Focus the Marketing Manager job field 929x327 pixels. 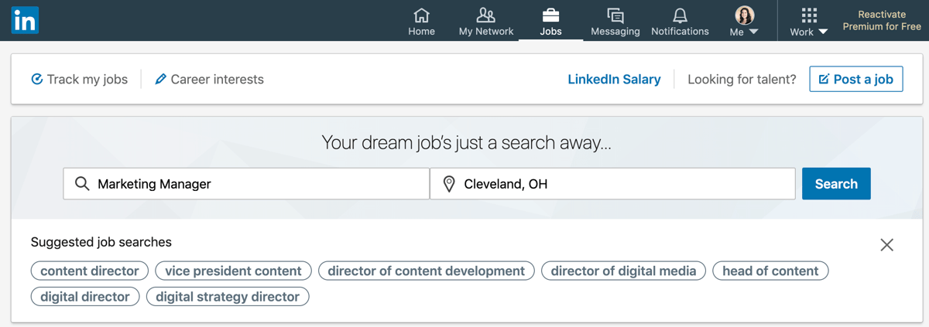click(x=246, y=184)
